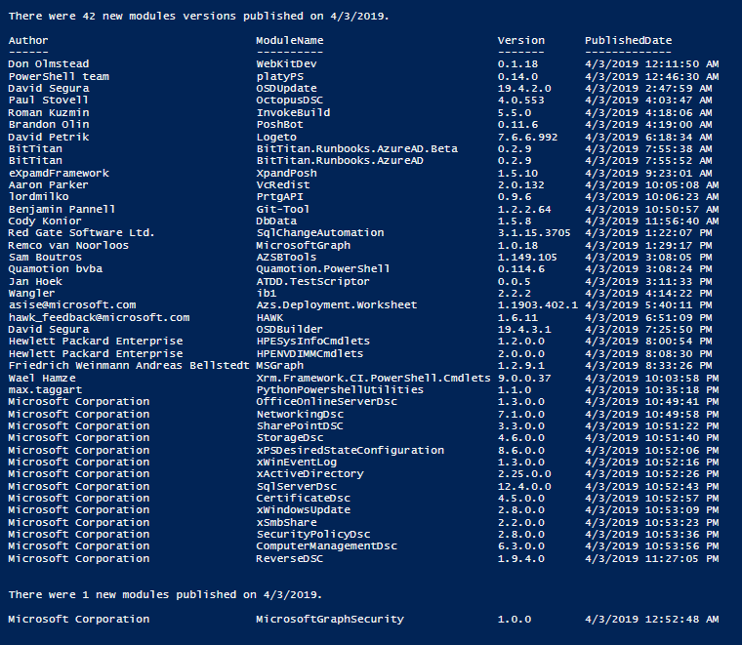Select the PrtgAPI module name
Screen dimensions: 742x645
pos(279,197)
